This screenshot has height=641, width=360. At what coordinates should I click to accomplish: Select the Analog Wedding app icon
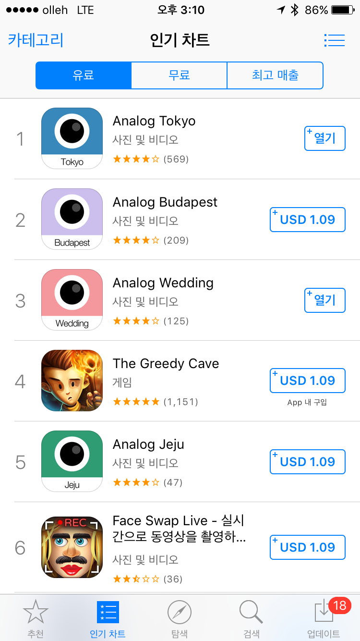click(x=72, y=300)
